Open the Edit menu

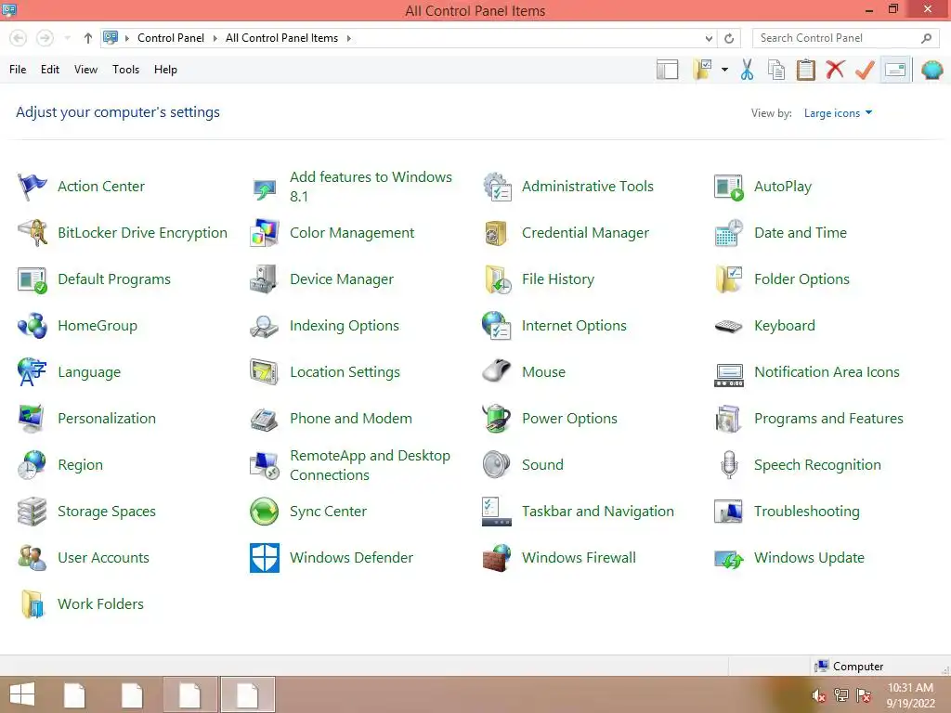pos(50,70)
